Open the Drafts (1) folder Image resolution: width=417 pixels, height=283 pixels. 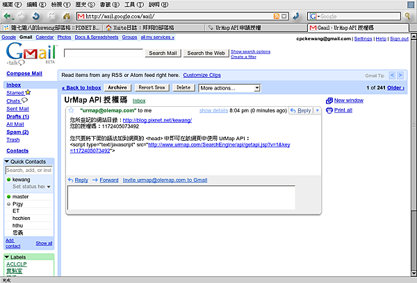17,117
